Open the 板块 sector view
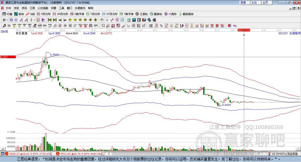The height and width of the screenshot is (162, 301). pyautogui.click(x=19, y=14)
